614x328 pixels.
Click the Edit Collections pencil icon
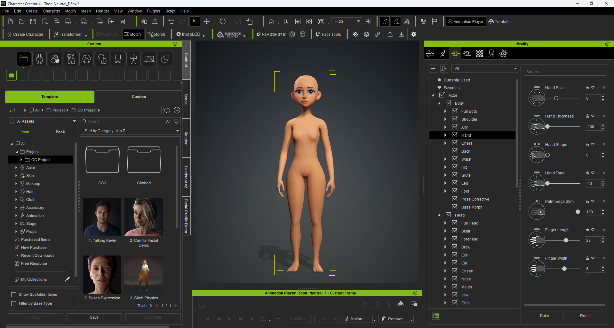[67, 279]
